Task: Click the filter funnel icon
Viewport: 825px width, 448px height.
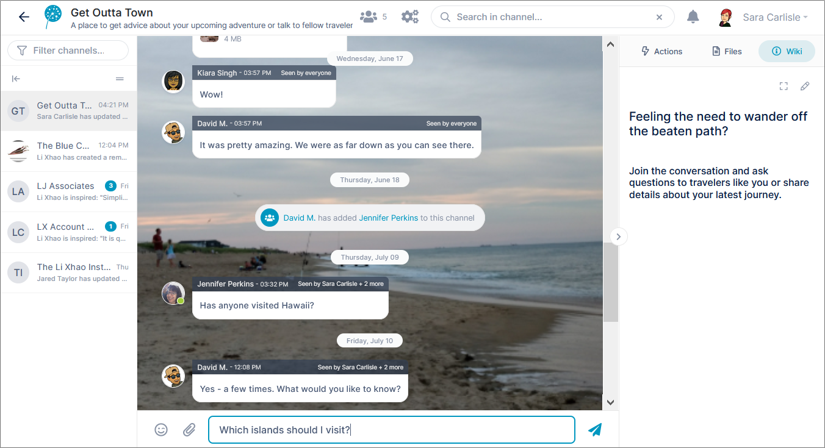Action: pyautogui.click(x=22, y=51)
